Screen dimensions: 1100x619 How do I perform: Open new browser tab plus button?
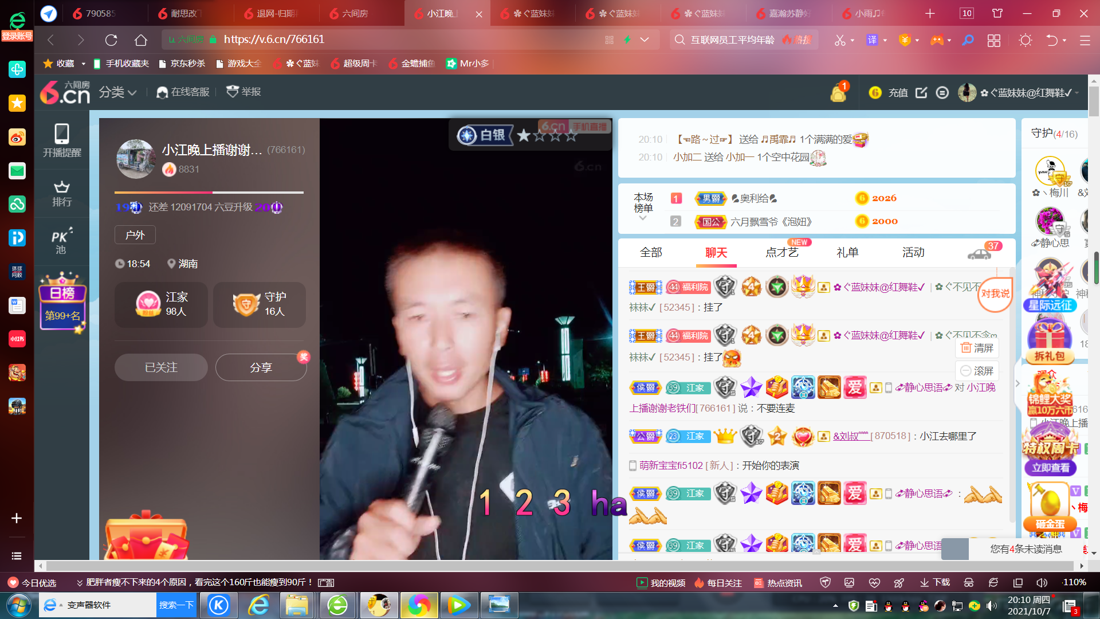point(930,13)
